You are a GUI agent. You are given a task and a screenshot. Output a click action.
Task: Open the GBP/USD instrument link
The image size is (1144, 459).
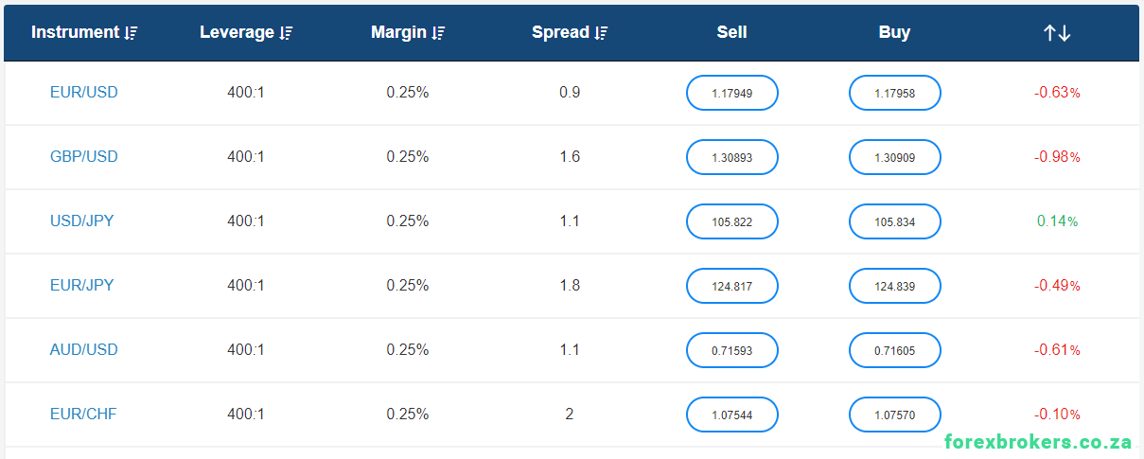pos(84,157)
